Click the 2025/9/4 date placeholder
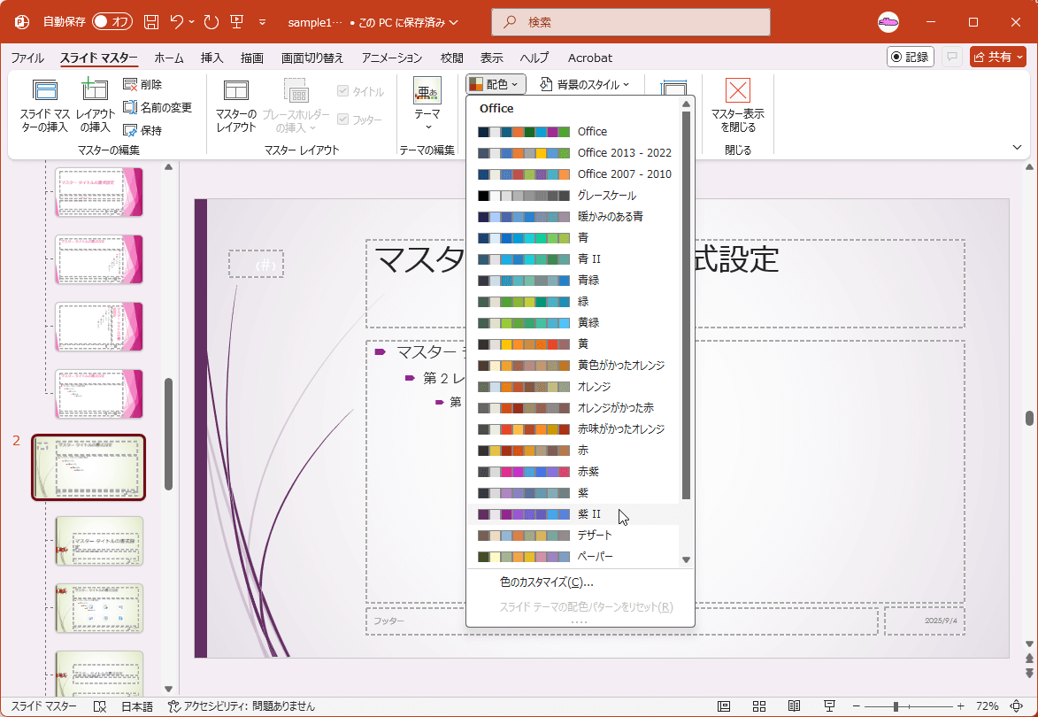Image resolution: width=1038 pixels, height=717 pixels. (x=925, y=621)
